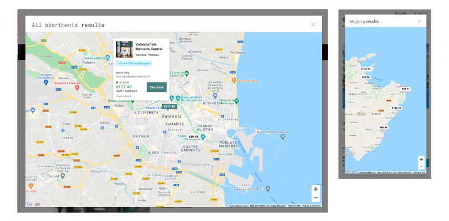Zoom out on the Majorca map
The height and width of the screenshot is (221, 449).
coord(421,166)
